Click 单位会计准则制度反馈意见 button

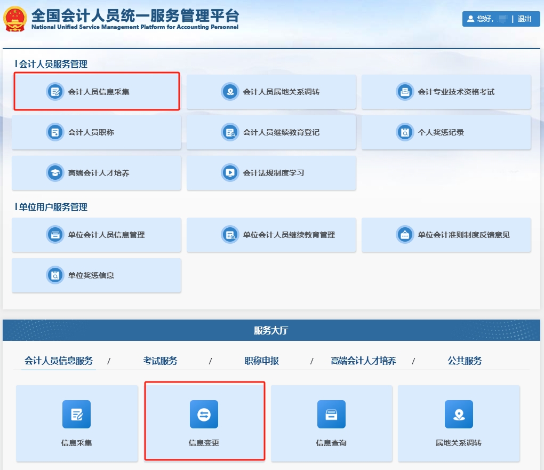click(x=446, y=235)
